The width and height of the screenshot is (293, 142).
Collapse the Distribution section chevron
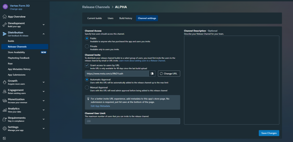tap(43, 34)
